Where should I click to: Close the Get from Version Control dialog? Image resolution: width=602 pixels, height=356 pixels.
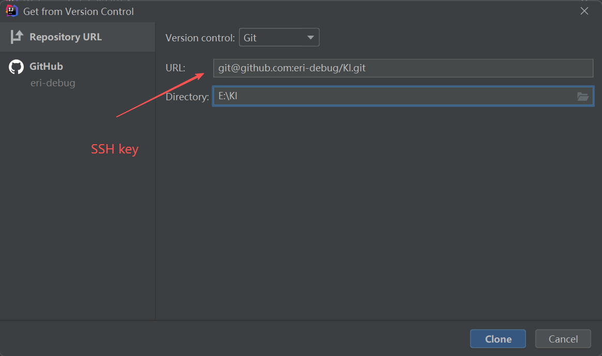pyautogui.click(x=584, y=11)
